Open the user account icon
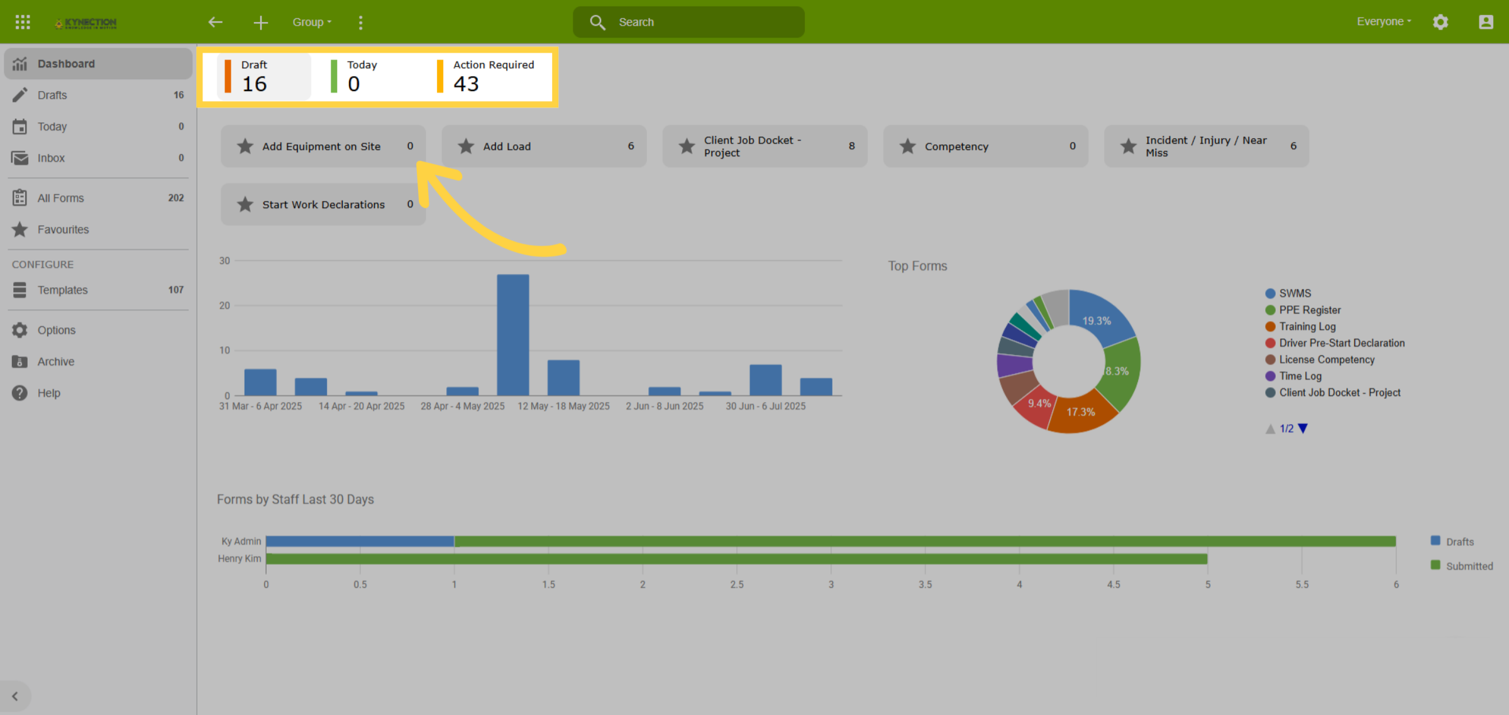This screenshot has width=1509, height=715. 1486,22
